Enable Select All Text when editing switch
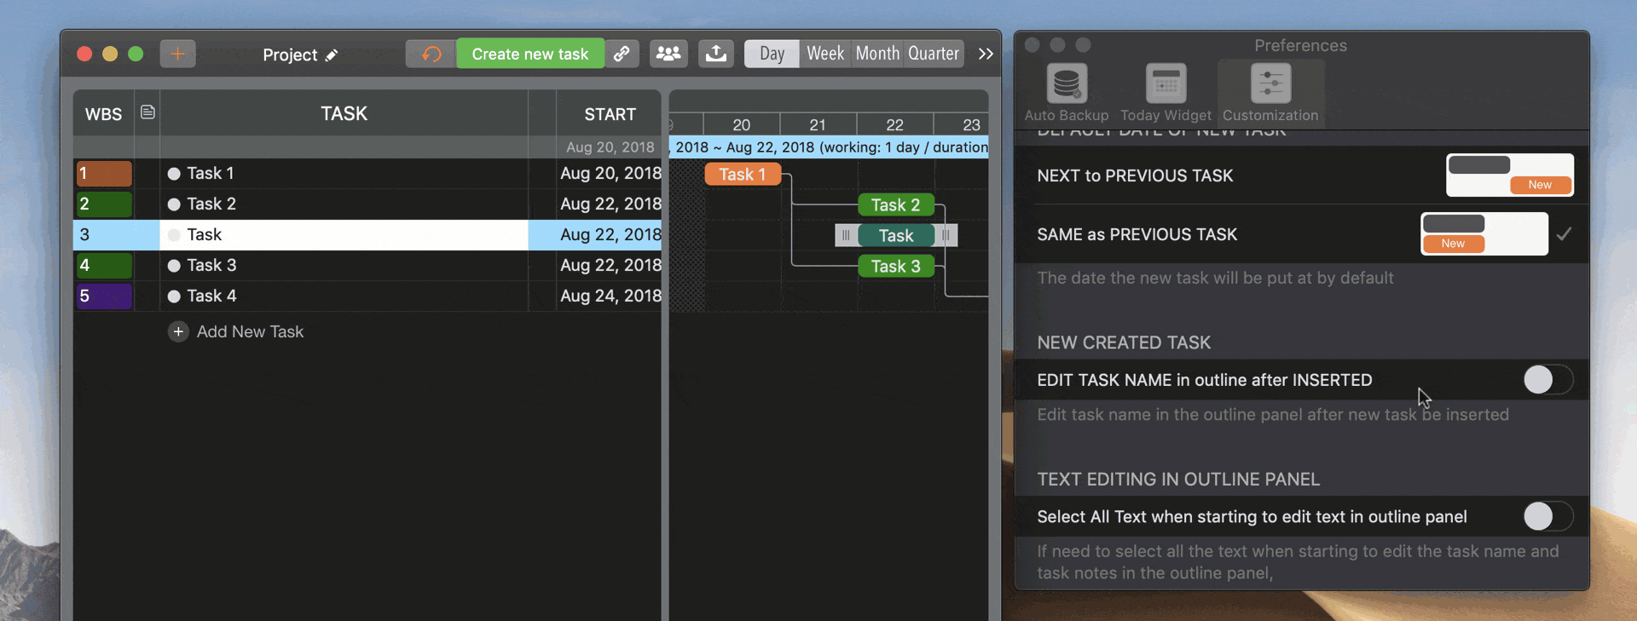The image size is (1637, 621). coord(1547,516)
